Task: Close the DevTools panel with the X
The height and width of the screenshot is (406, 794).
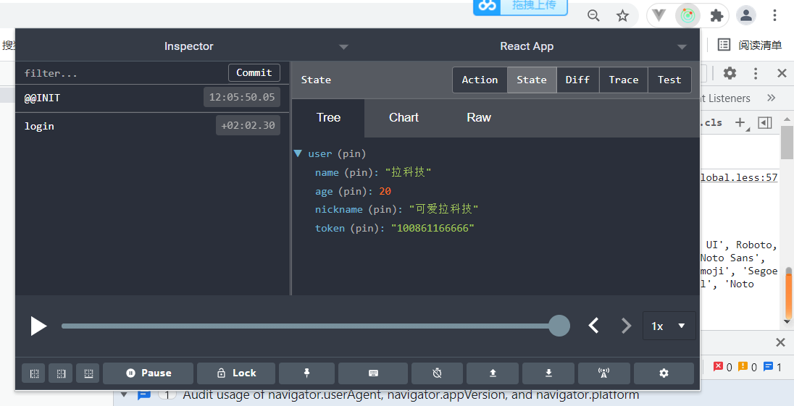Action: (x=782, y=73)
